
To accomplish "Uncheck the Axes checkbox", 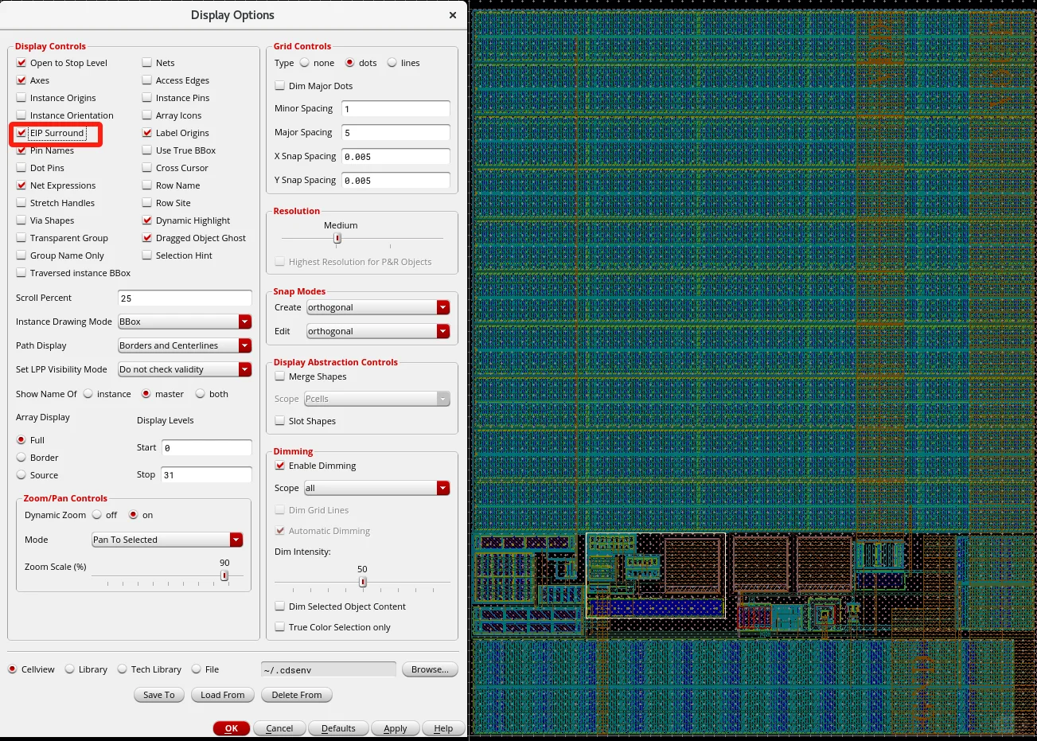I will [x=21, y=80].
